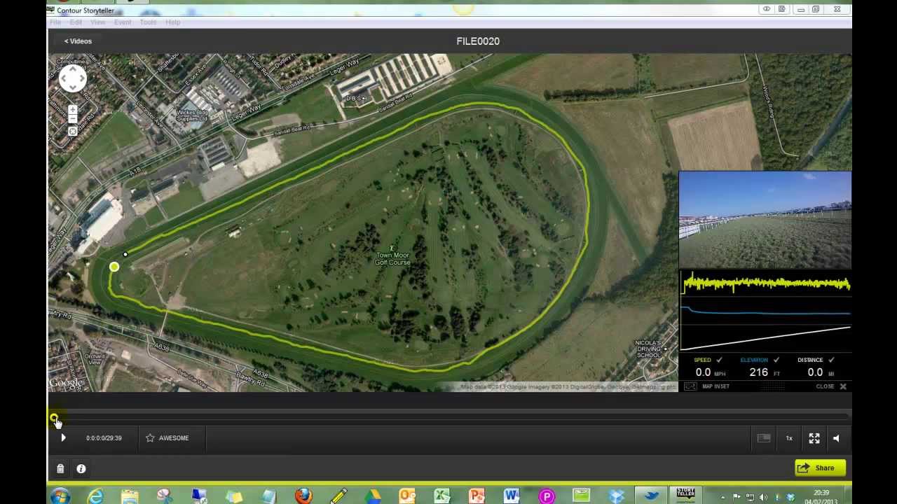The height and width of the screenshot is (504, 897).
Task: Click the blue elevation graph line
Action: tap(766, 311)
